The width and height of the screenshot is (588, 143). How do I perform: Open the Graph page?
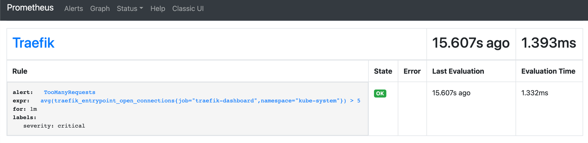100,9
